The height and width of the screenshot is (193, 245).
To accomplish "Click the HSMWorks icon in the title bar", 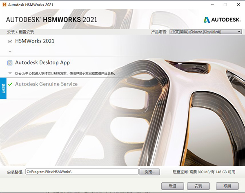I will [4, 4].
